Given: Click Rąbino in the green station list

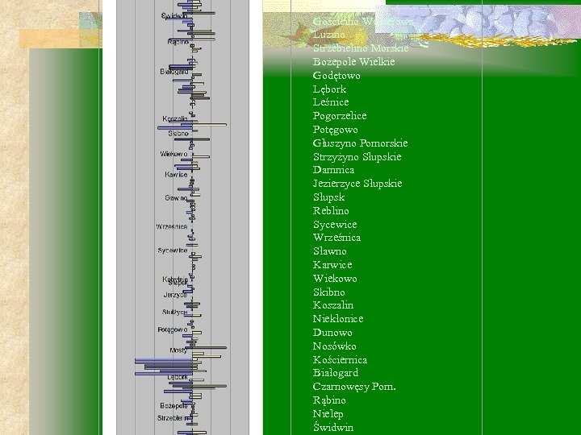Looking at the screenshot, I should point(329,400).
